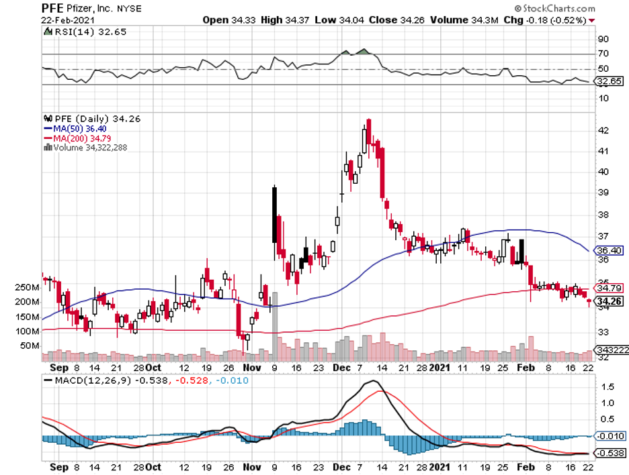The width and height of the screenshot is (629, 475).
Task: Click the tall gray volume bar on Nov 9
Action: pos(275,327)
